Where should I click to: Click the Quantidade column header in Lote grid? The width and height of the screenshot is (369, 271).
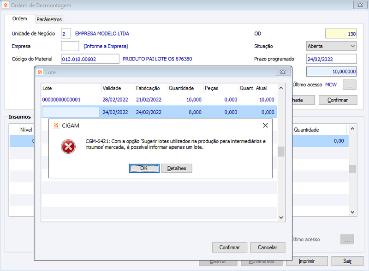click(186, 88)
